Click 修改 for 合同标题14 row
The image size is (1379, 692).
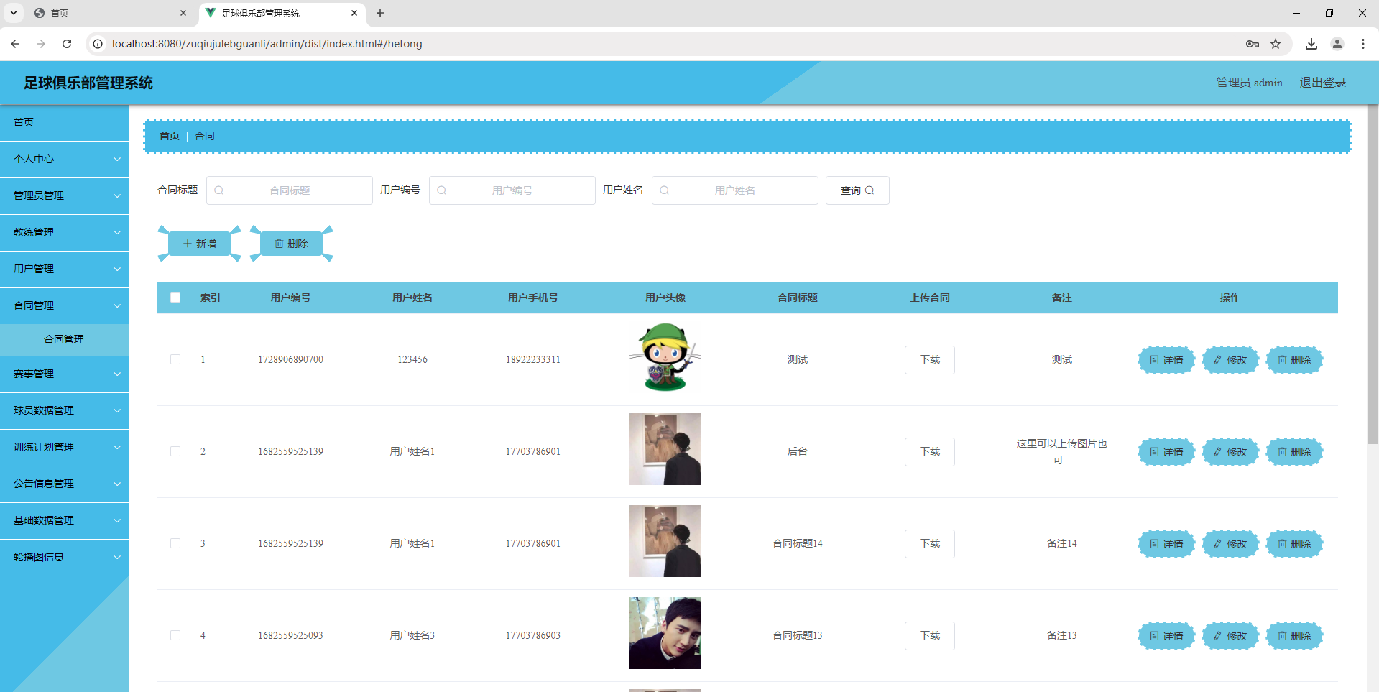coord(1230,544)
